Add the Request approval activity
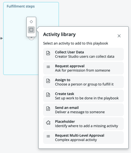 [83, 68]
